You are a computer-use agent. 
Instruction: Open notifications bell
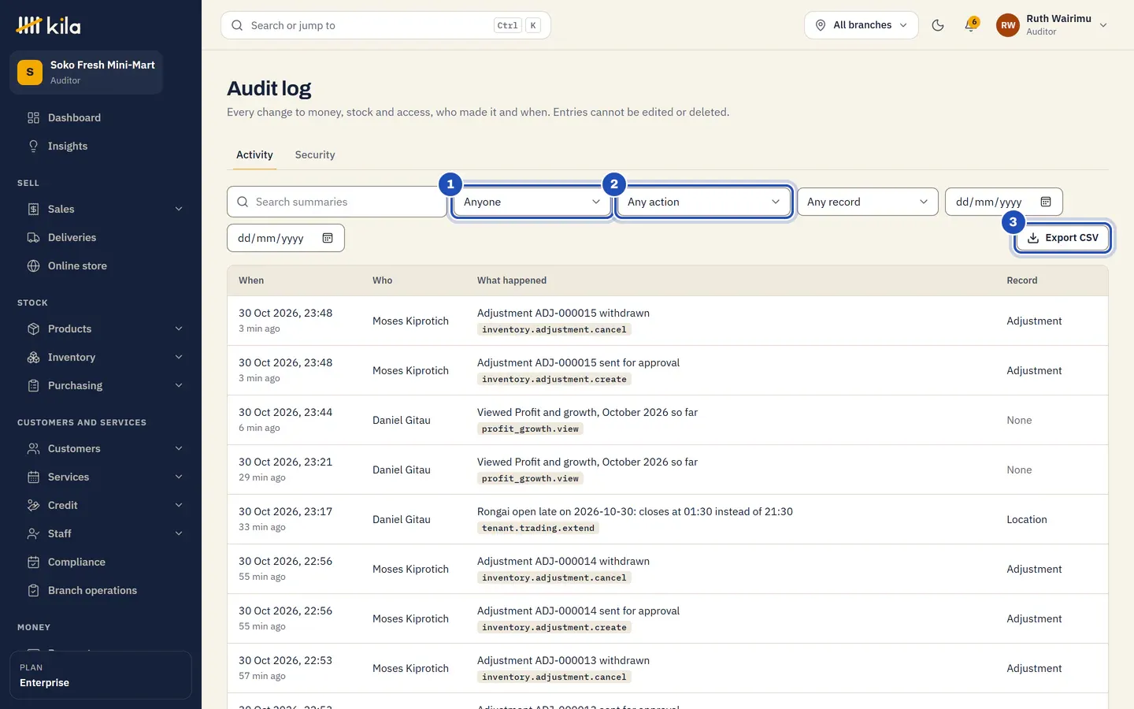click(971, 25)
